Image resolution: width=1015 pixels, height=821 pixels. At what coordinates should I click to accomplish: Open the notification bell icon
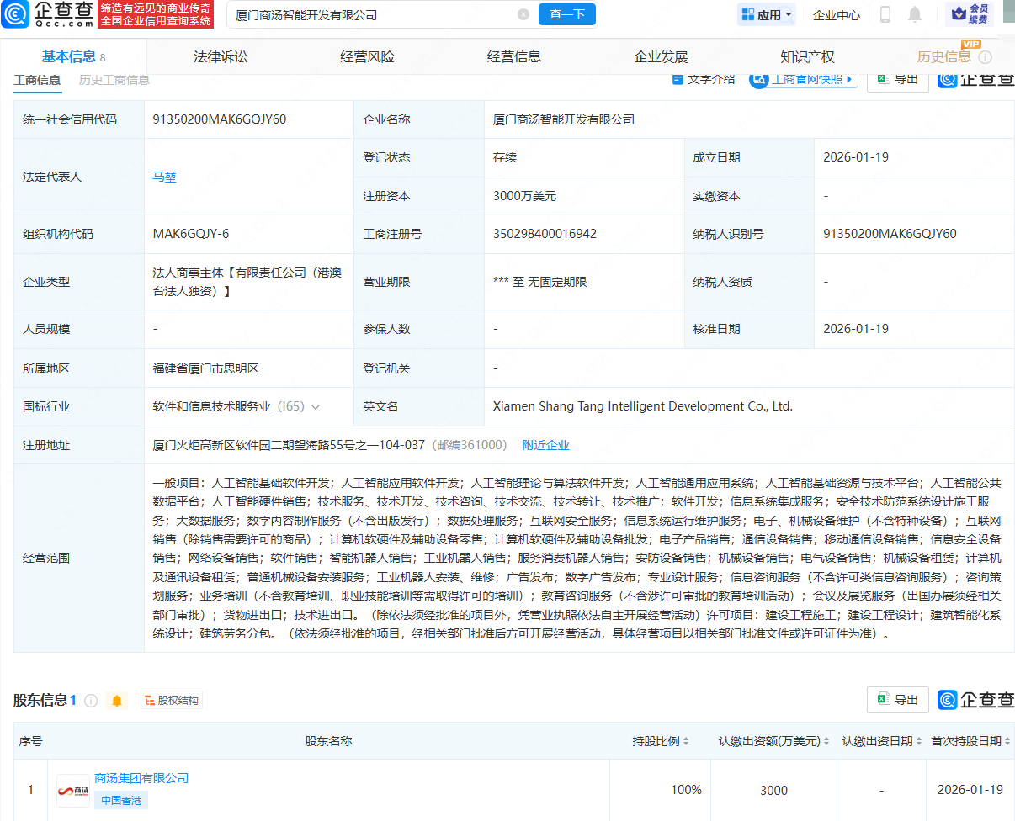[917, 15]
